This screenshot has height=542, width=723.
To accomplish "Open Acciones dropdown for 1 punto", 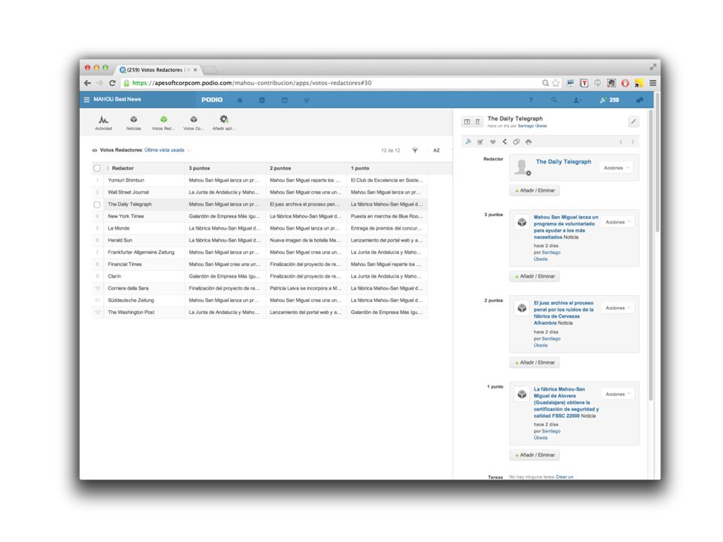I will click(618, 394).
